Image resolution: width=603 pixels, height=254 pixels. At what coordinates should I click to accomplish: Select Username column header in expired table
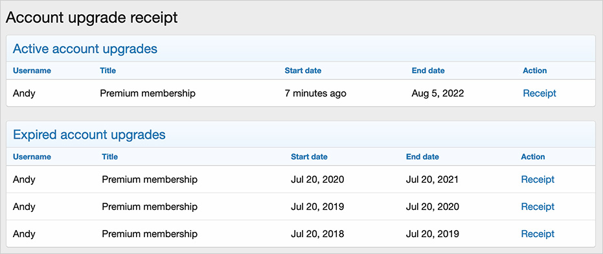pyautogui.click(x=32, y=157)
